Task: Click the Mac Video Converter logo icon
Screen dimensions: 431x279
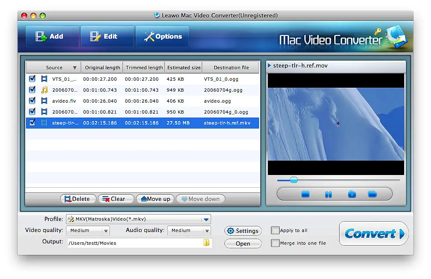Action: [397, 36]
